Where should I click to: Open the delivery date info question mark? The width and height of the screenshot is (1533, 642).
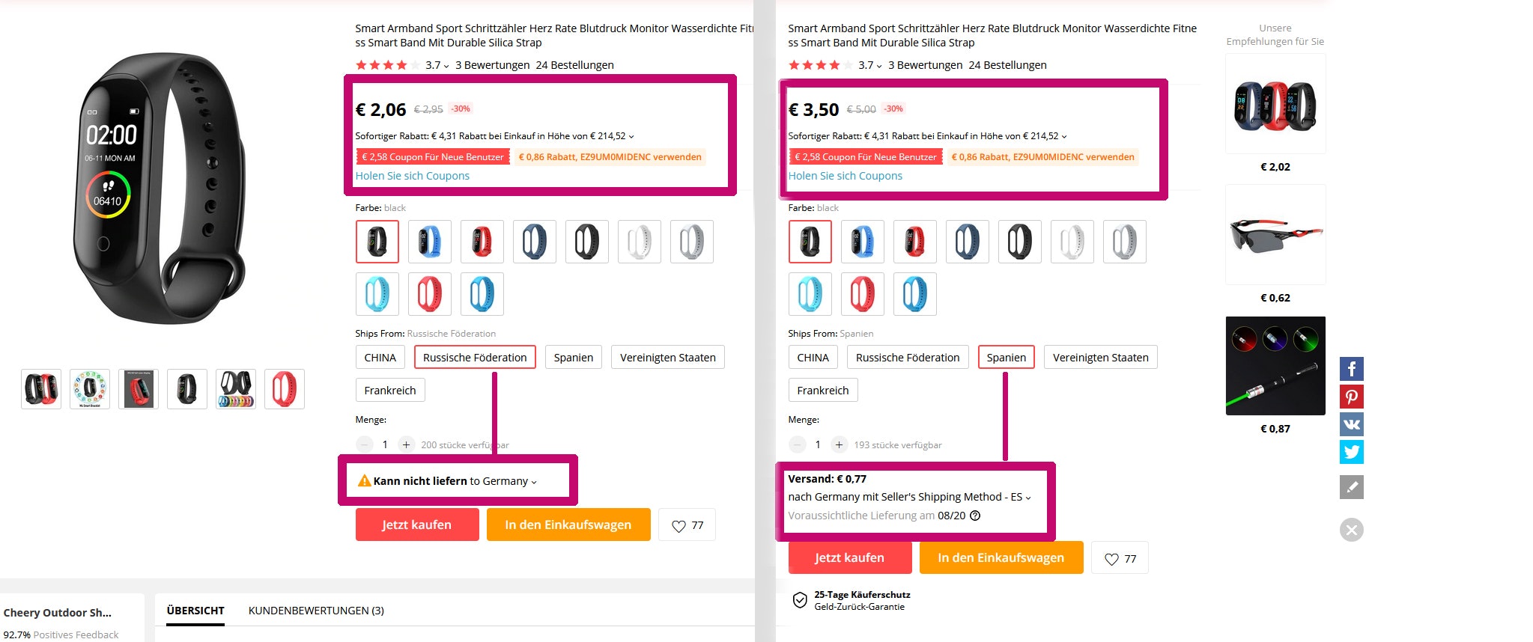(x=977, y=516)
